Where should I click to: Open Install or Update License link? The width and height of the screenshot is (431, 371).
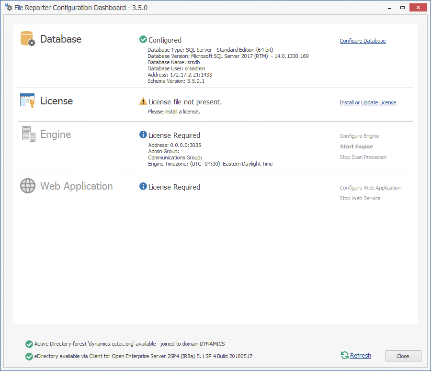[368, 102]
